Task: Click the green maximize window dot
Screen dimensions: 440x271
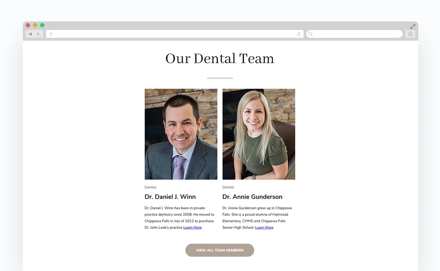Action: 42,25
